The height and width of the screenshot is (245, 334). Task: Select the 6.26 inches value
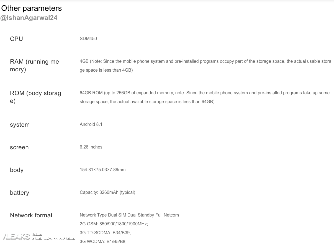[x=91, y=147]
